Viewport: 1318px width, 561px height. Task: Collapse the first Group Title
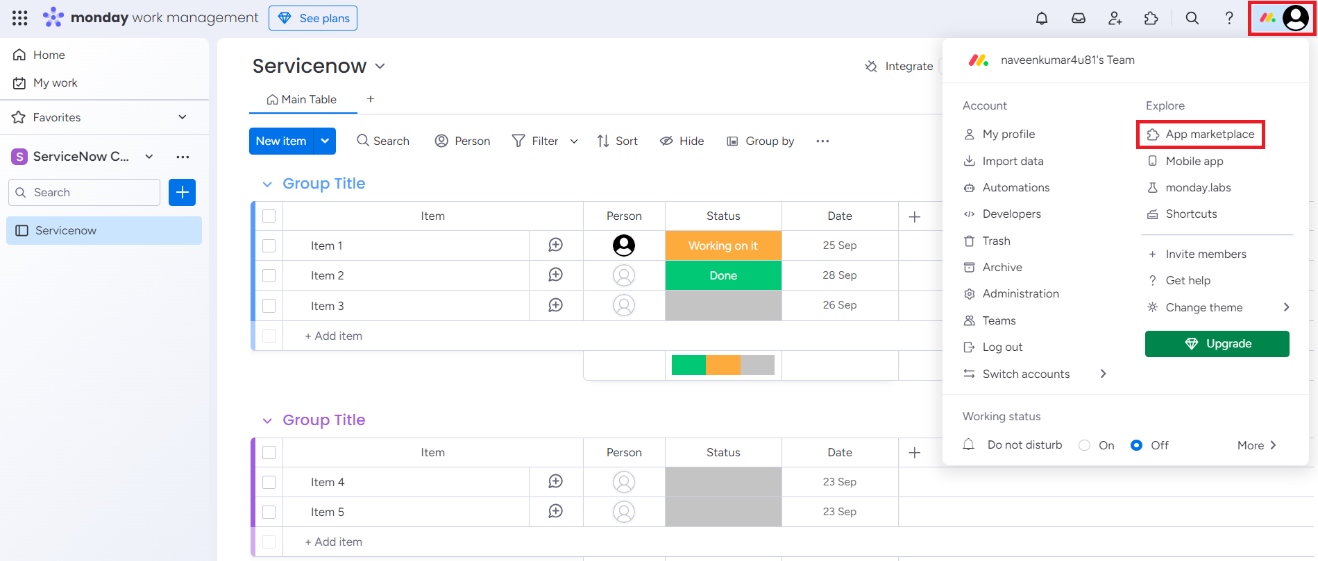coord(267,184)
